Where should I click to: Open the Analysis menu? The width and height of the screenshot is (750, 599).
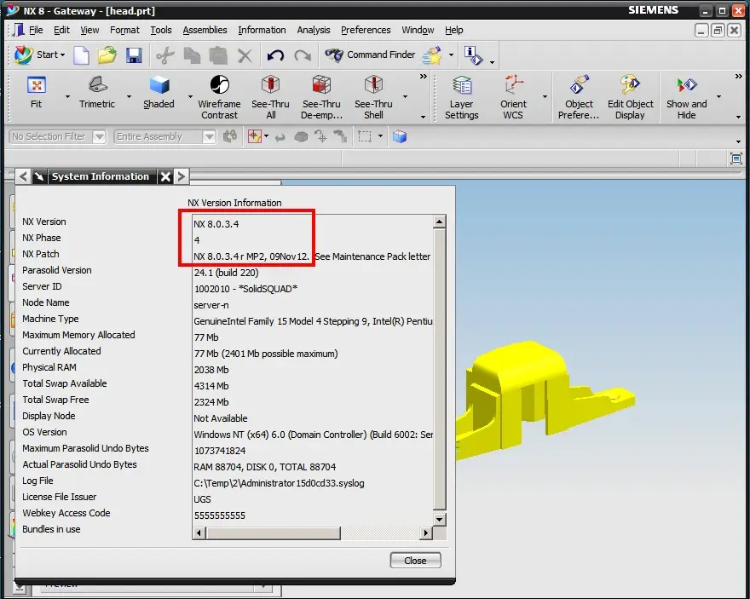coord(314,30)
